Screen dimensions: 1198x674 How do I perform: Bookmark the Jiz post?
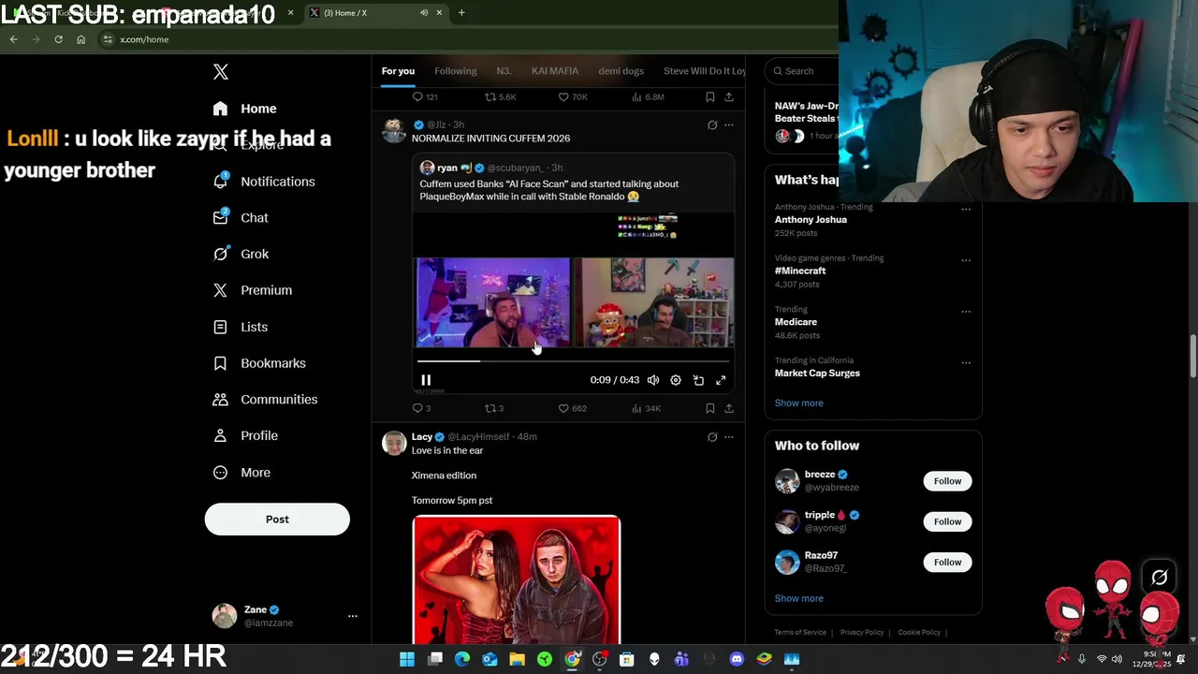[710, 408]
